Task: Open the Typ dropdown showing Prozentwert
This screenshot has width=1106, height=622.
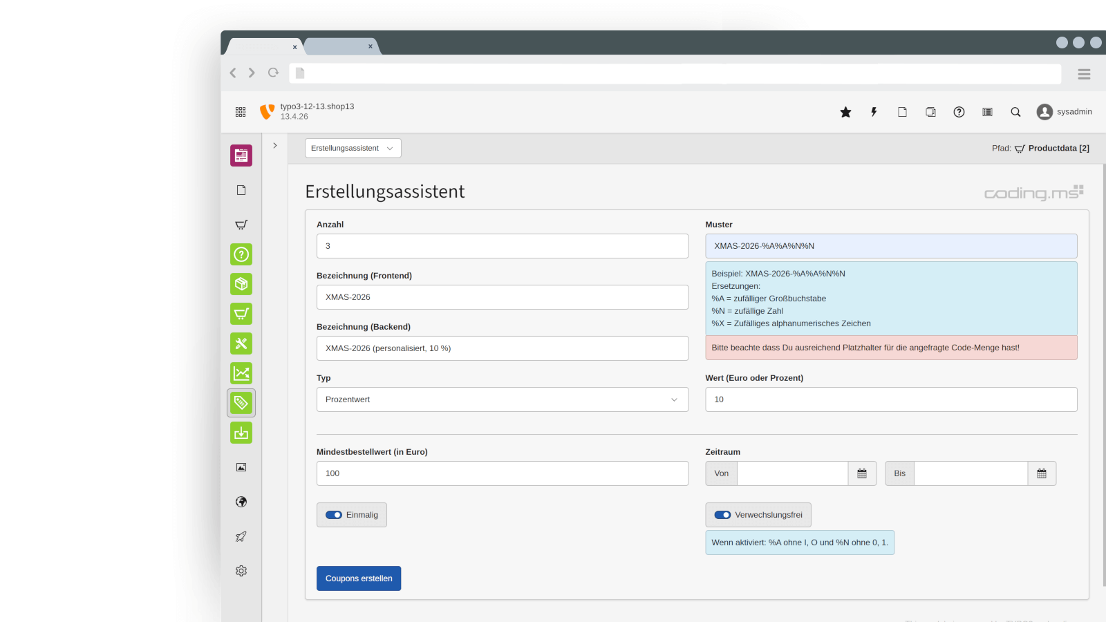Action: point(502,399)
